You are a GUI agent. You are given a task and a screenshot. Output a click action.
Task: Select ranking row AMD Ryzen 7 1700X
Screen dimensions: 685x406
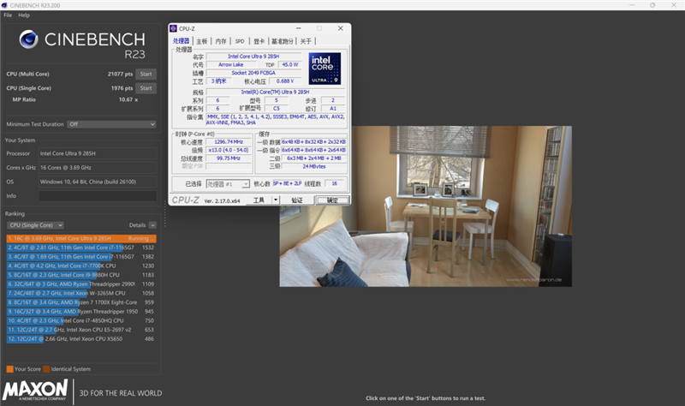click(x=81, y=302)
